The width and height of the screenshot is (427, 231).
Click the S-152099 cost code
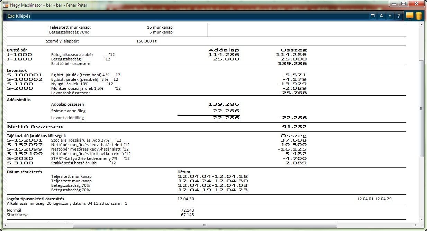click(25, 149)
